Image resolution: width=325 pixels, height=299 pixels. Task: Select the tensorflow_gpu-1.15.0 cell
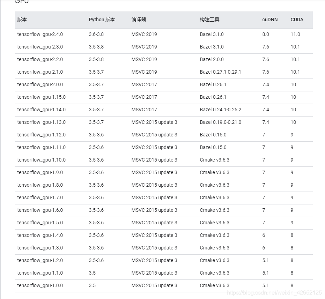42,97
